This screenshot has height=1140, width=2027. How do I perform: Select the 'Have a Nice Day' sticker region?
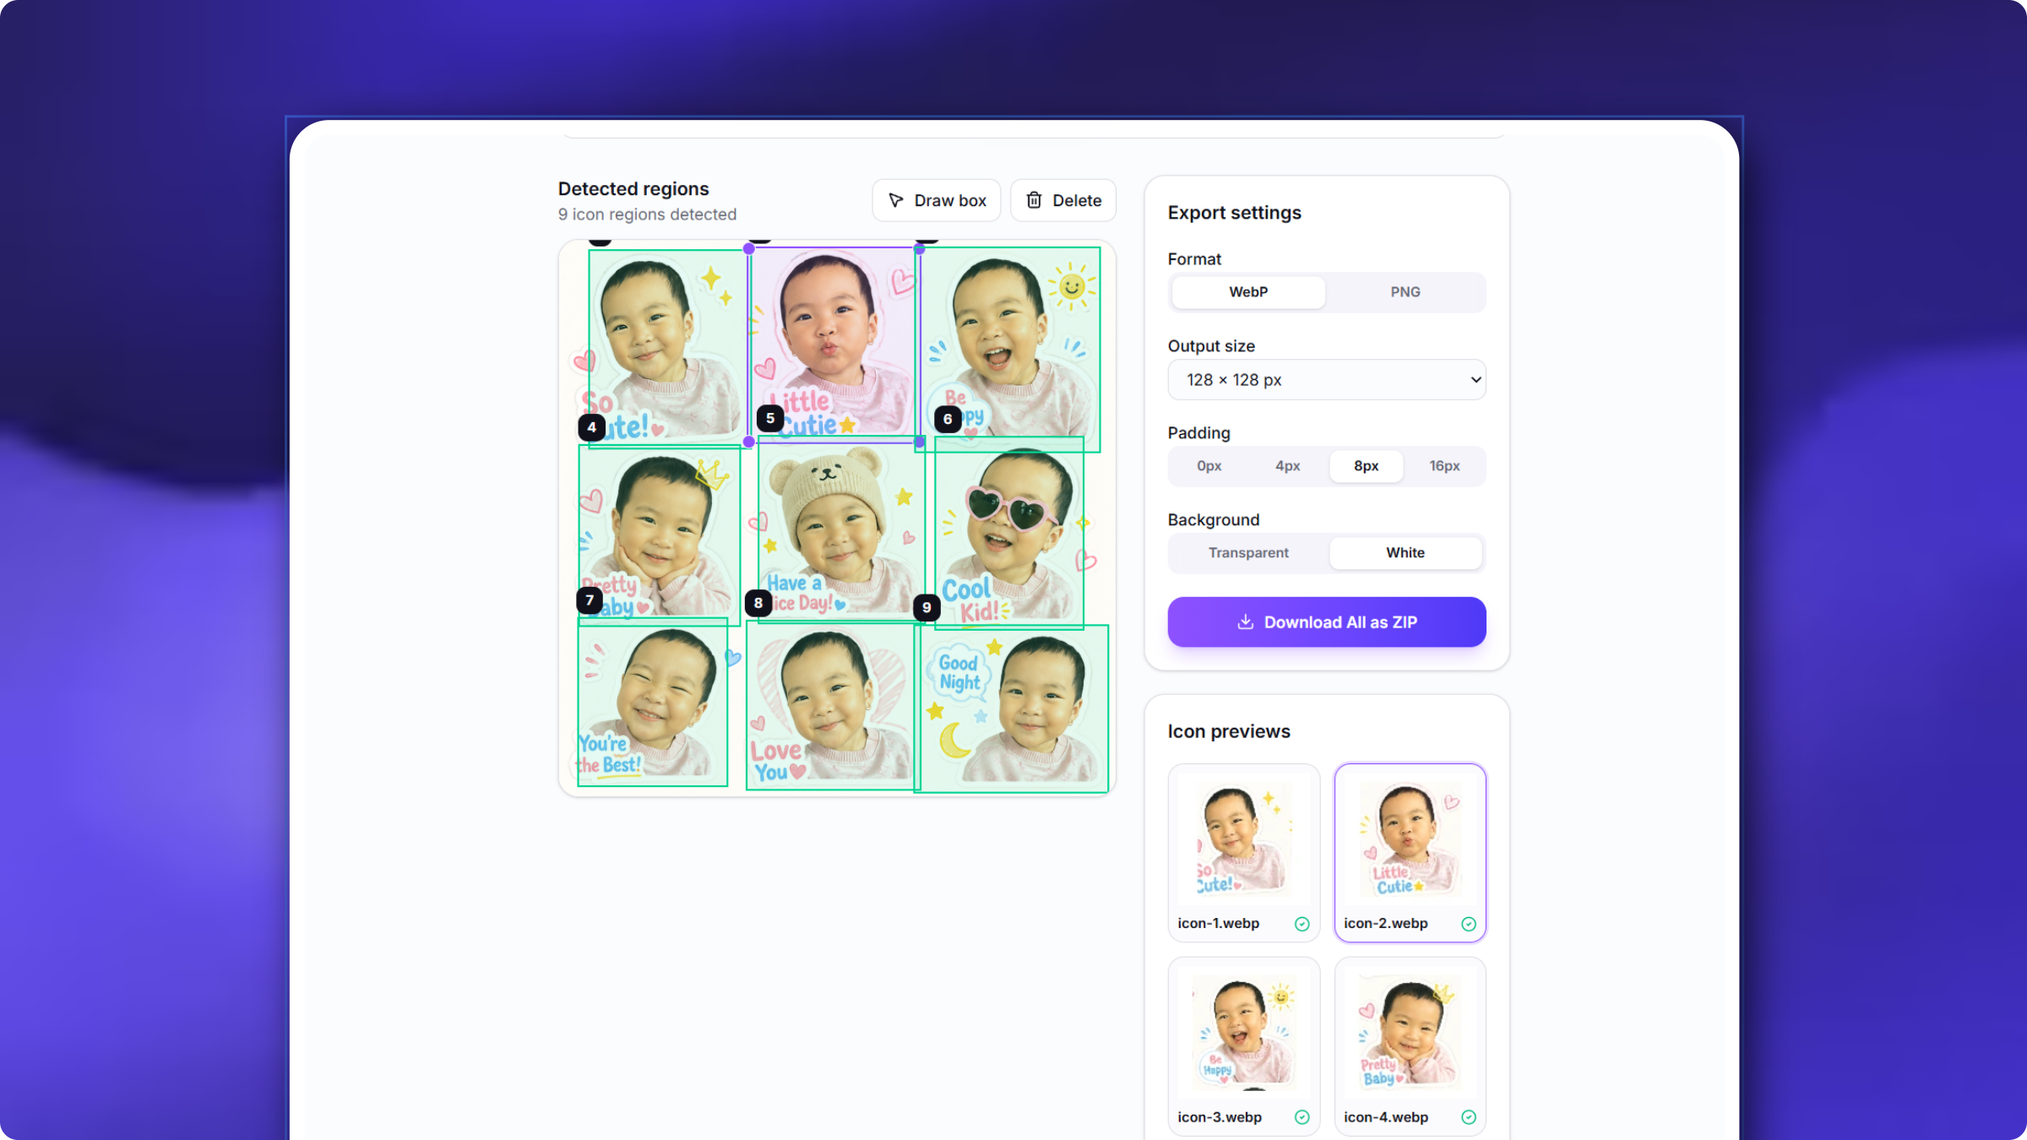841,529
